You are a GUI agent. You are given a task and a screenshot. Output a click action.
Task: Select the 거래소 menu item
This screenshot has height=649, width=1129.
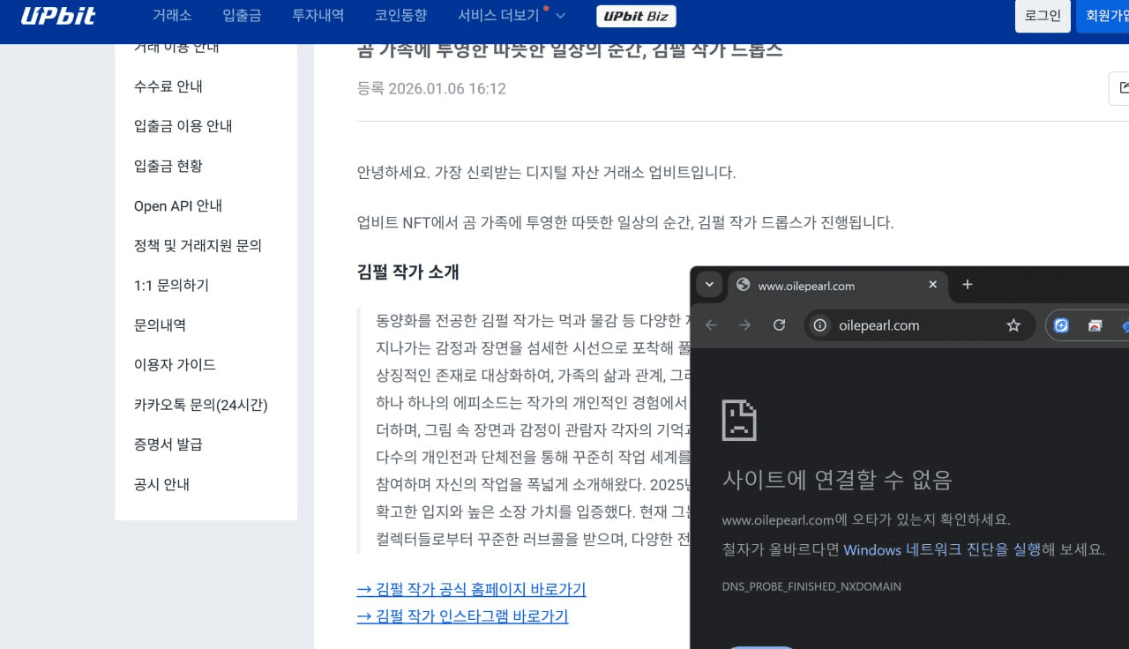(x=172, y=16)
